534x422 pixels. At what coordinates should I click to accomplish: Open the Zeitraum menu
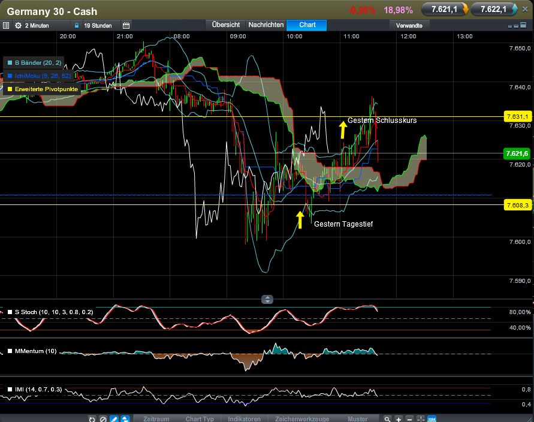click(x=156, y=419)
